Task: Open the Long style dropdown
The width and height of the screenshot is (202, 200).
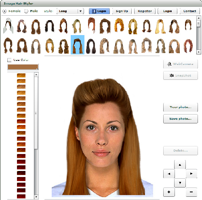Action: coord(70,11)
